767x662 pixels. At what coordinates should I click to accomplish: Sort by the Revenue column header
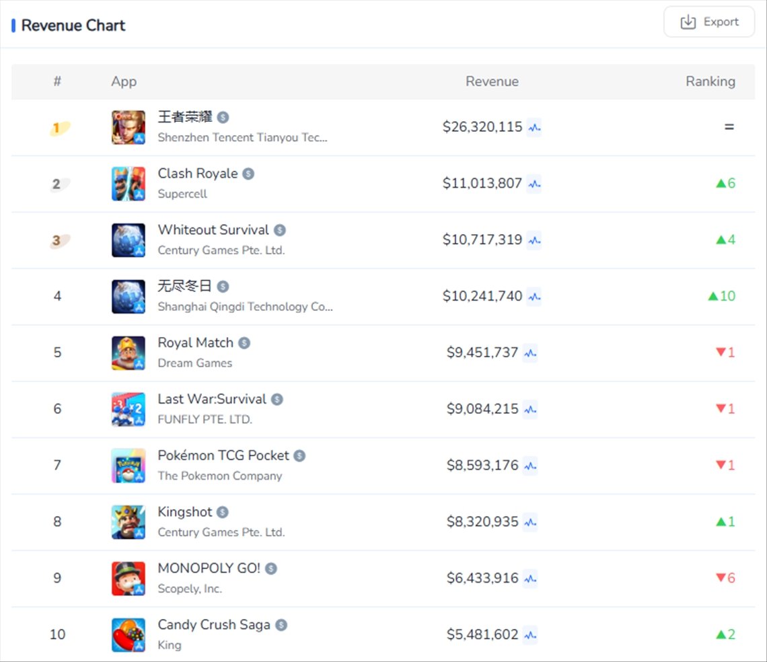(492, 81)
